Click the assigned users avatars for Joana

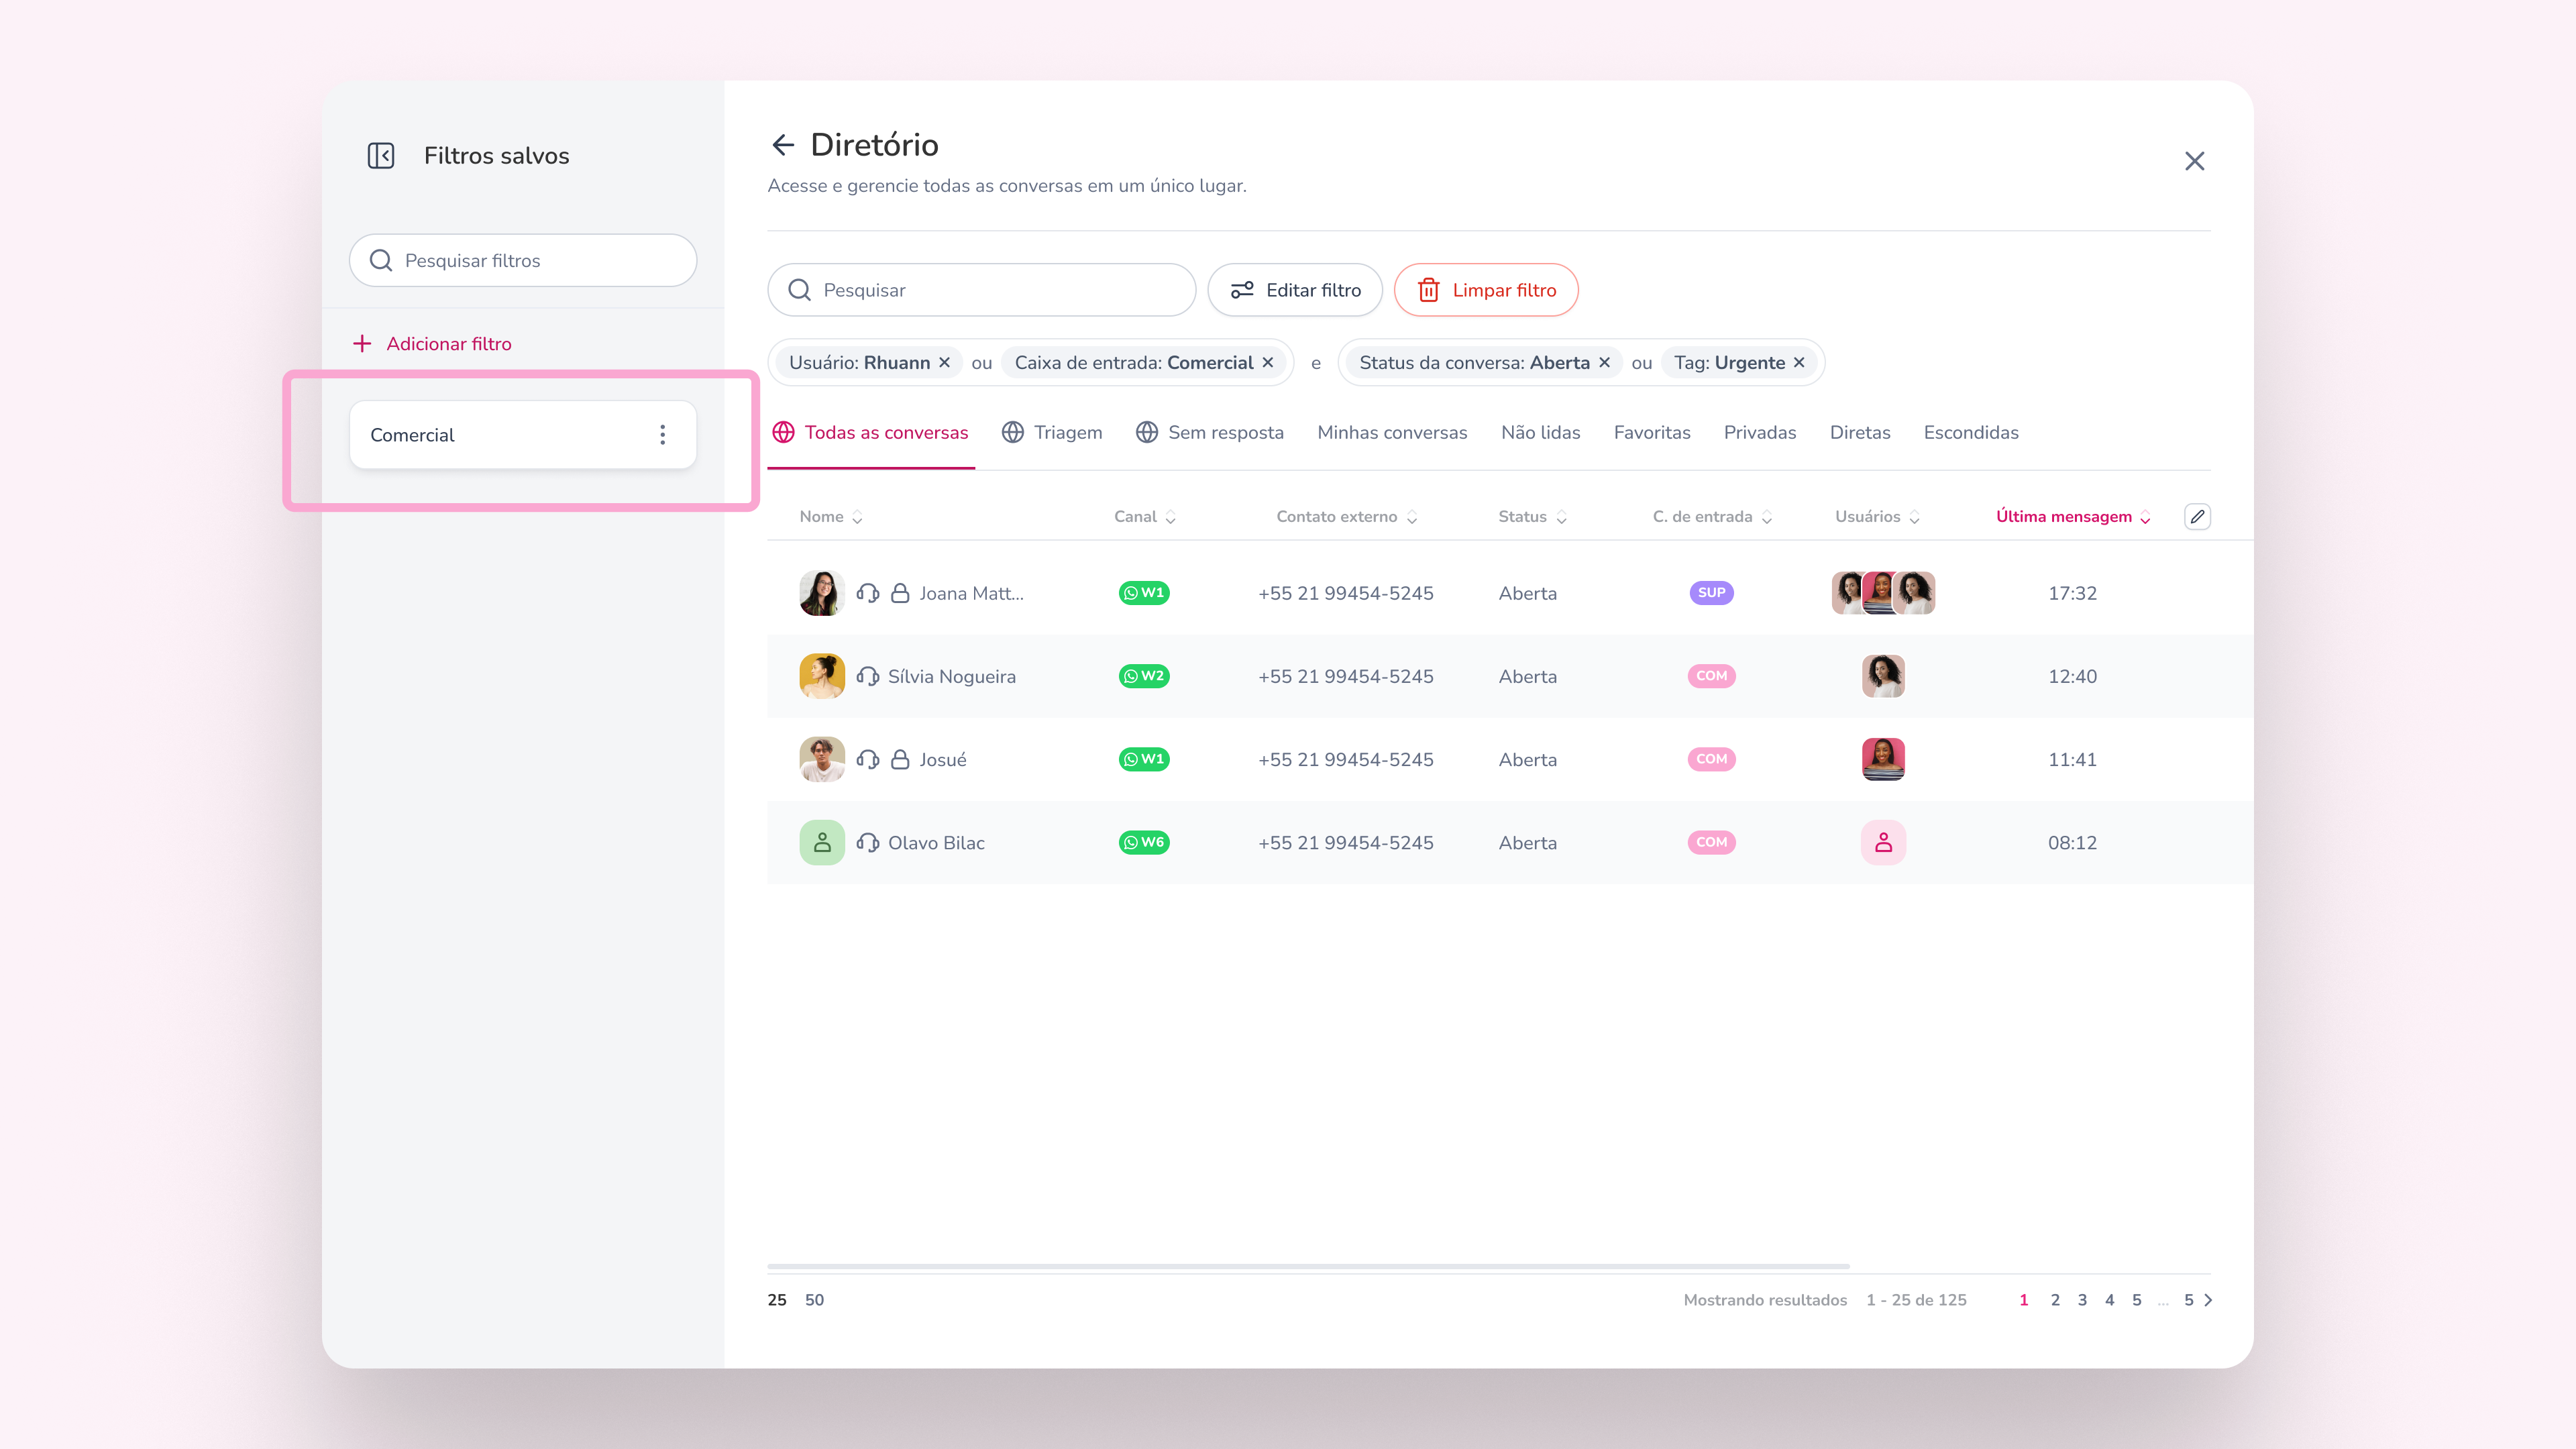1883,593
